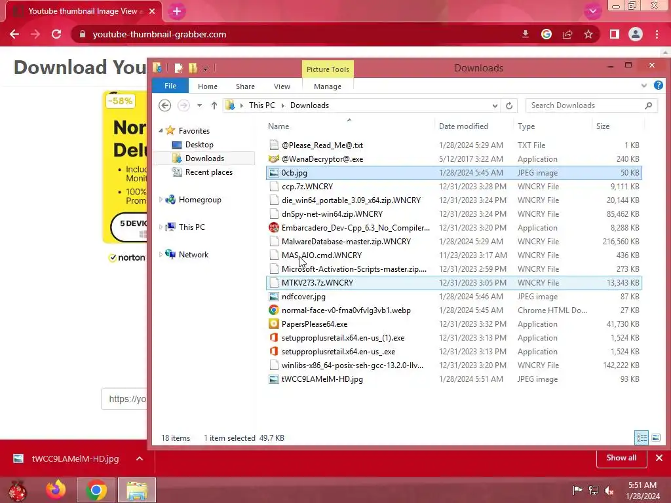Select Downloads in navigation pane
This screenshot has width=671, height=503.
point(204,158)
